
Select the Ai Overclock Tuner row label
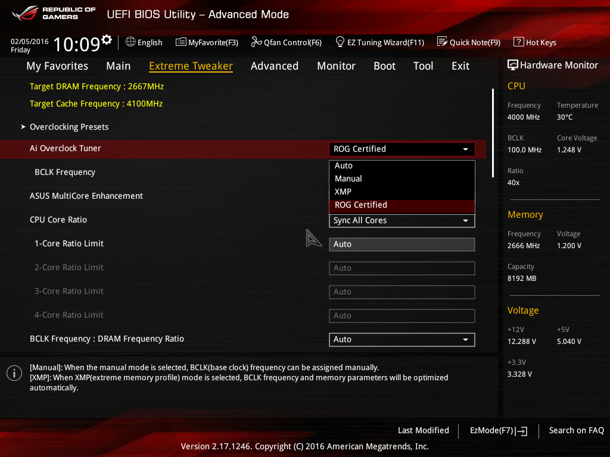pos(66,148)
